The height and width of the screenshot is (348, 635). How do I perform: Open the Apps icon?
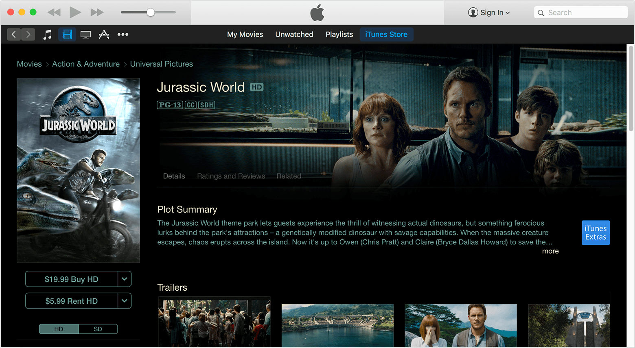104,35
